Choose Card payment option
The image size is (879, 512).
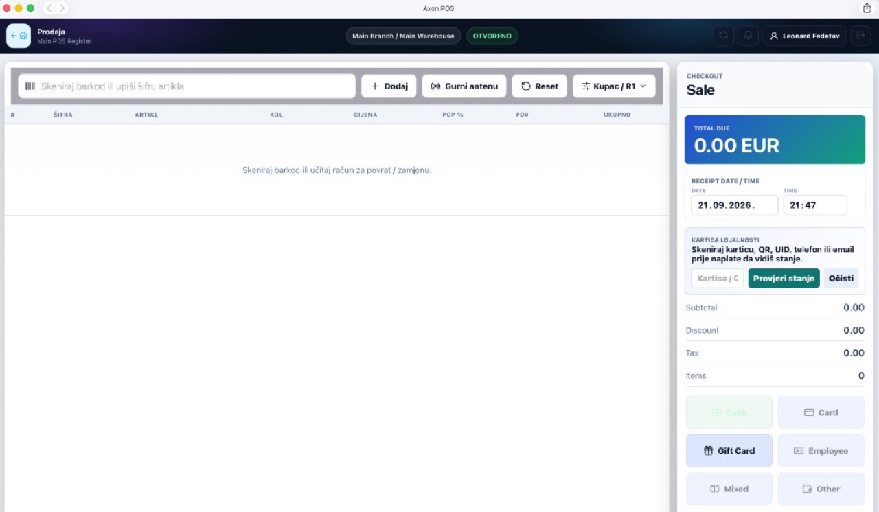click(821, 412)
